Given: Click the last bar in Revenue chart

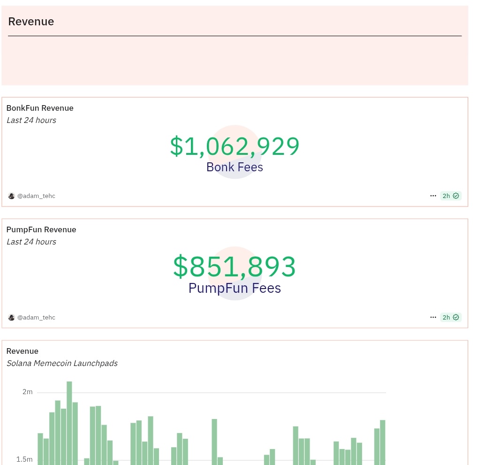Looking at the screenshot, I should pos(383,442).
